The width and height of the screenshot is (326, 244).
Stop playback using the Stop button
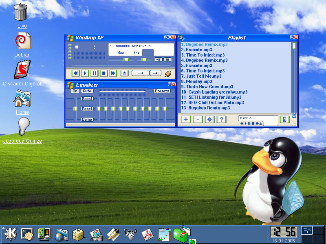pos(104,73)
